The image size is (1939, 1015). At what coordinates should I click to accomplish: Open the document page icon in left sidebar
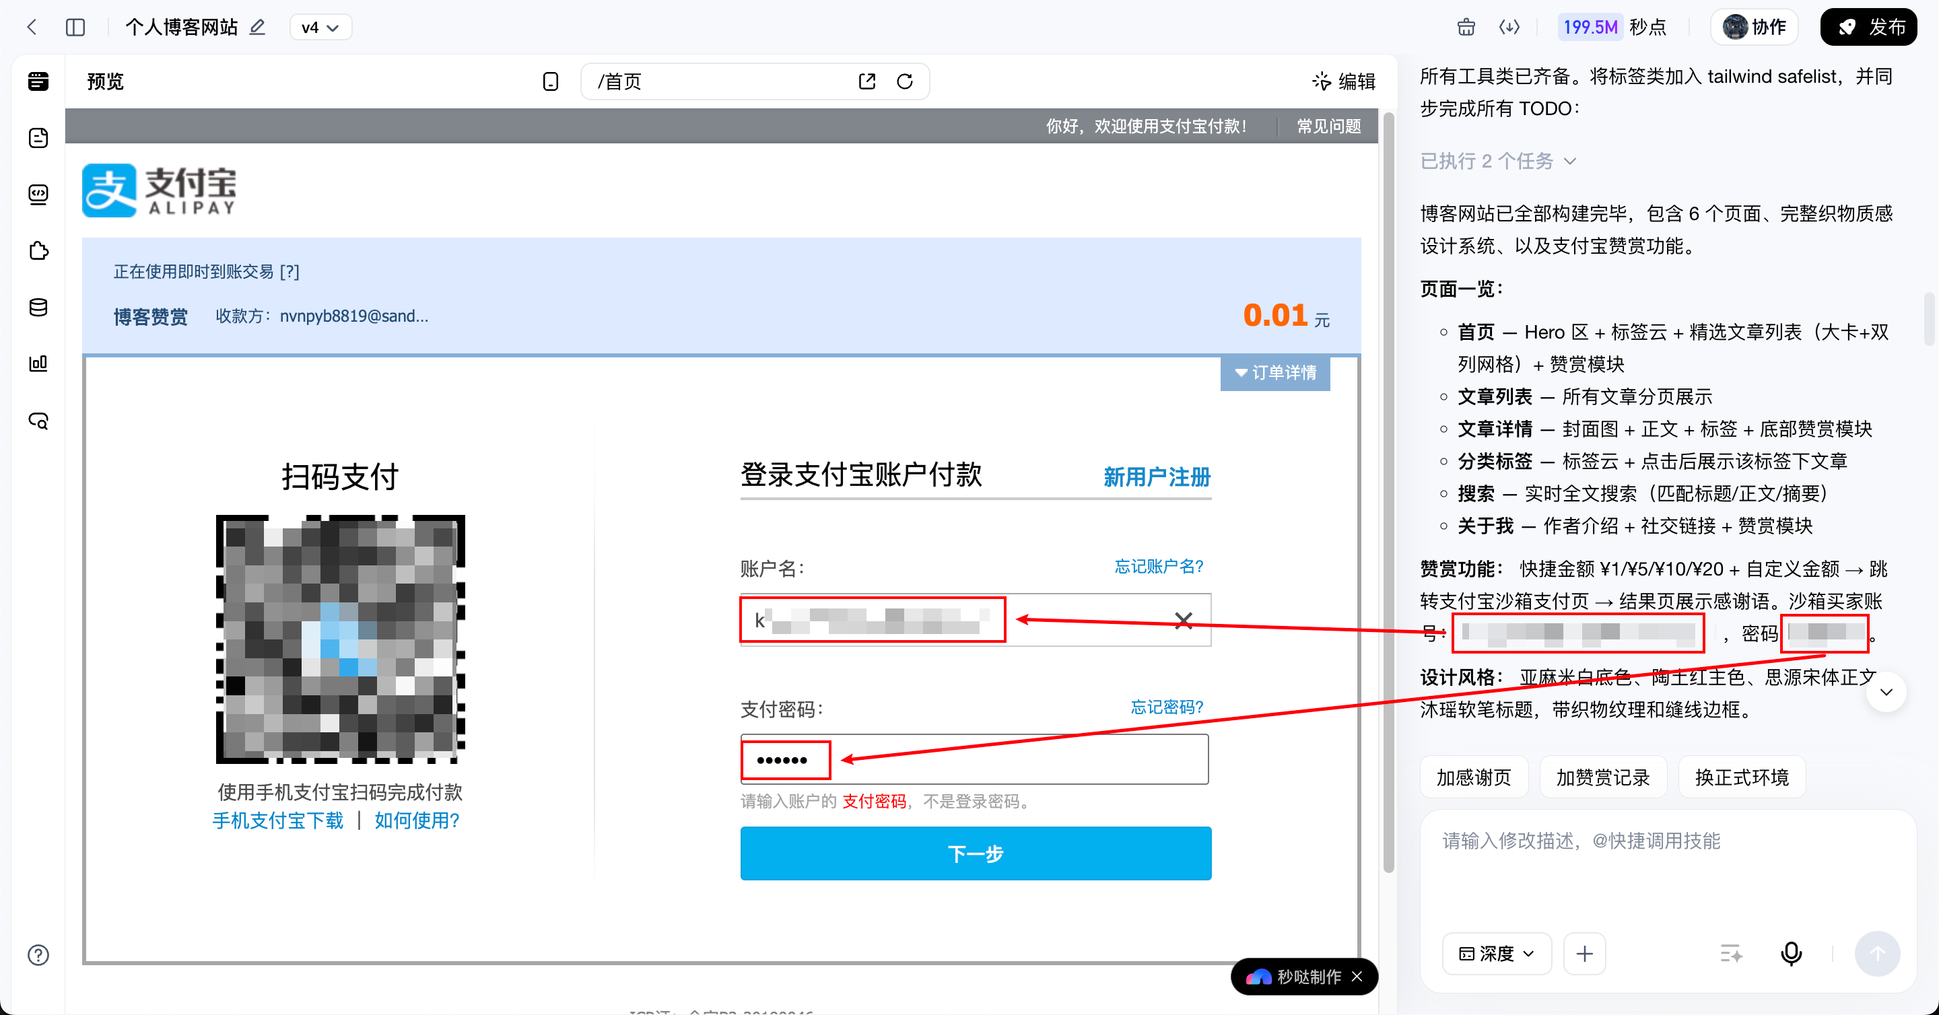click(38, 139)
